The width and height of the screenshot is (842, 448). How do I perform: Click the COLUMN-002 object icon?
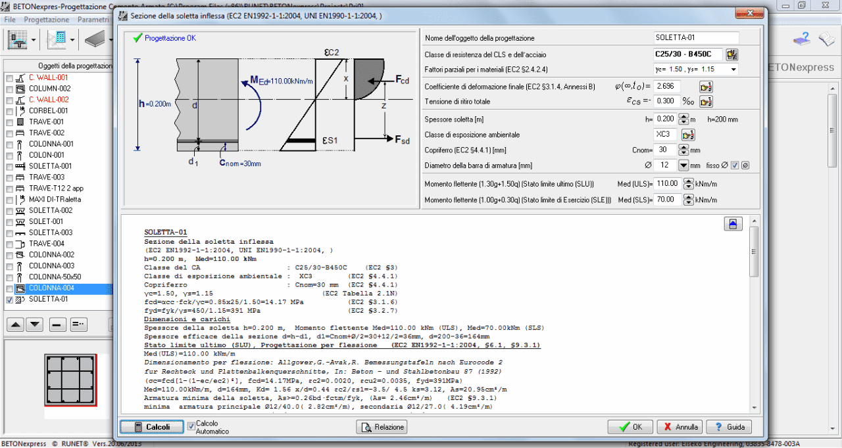(20, 89)
